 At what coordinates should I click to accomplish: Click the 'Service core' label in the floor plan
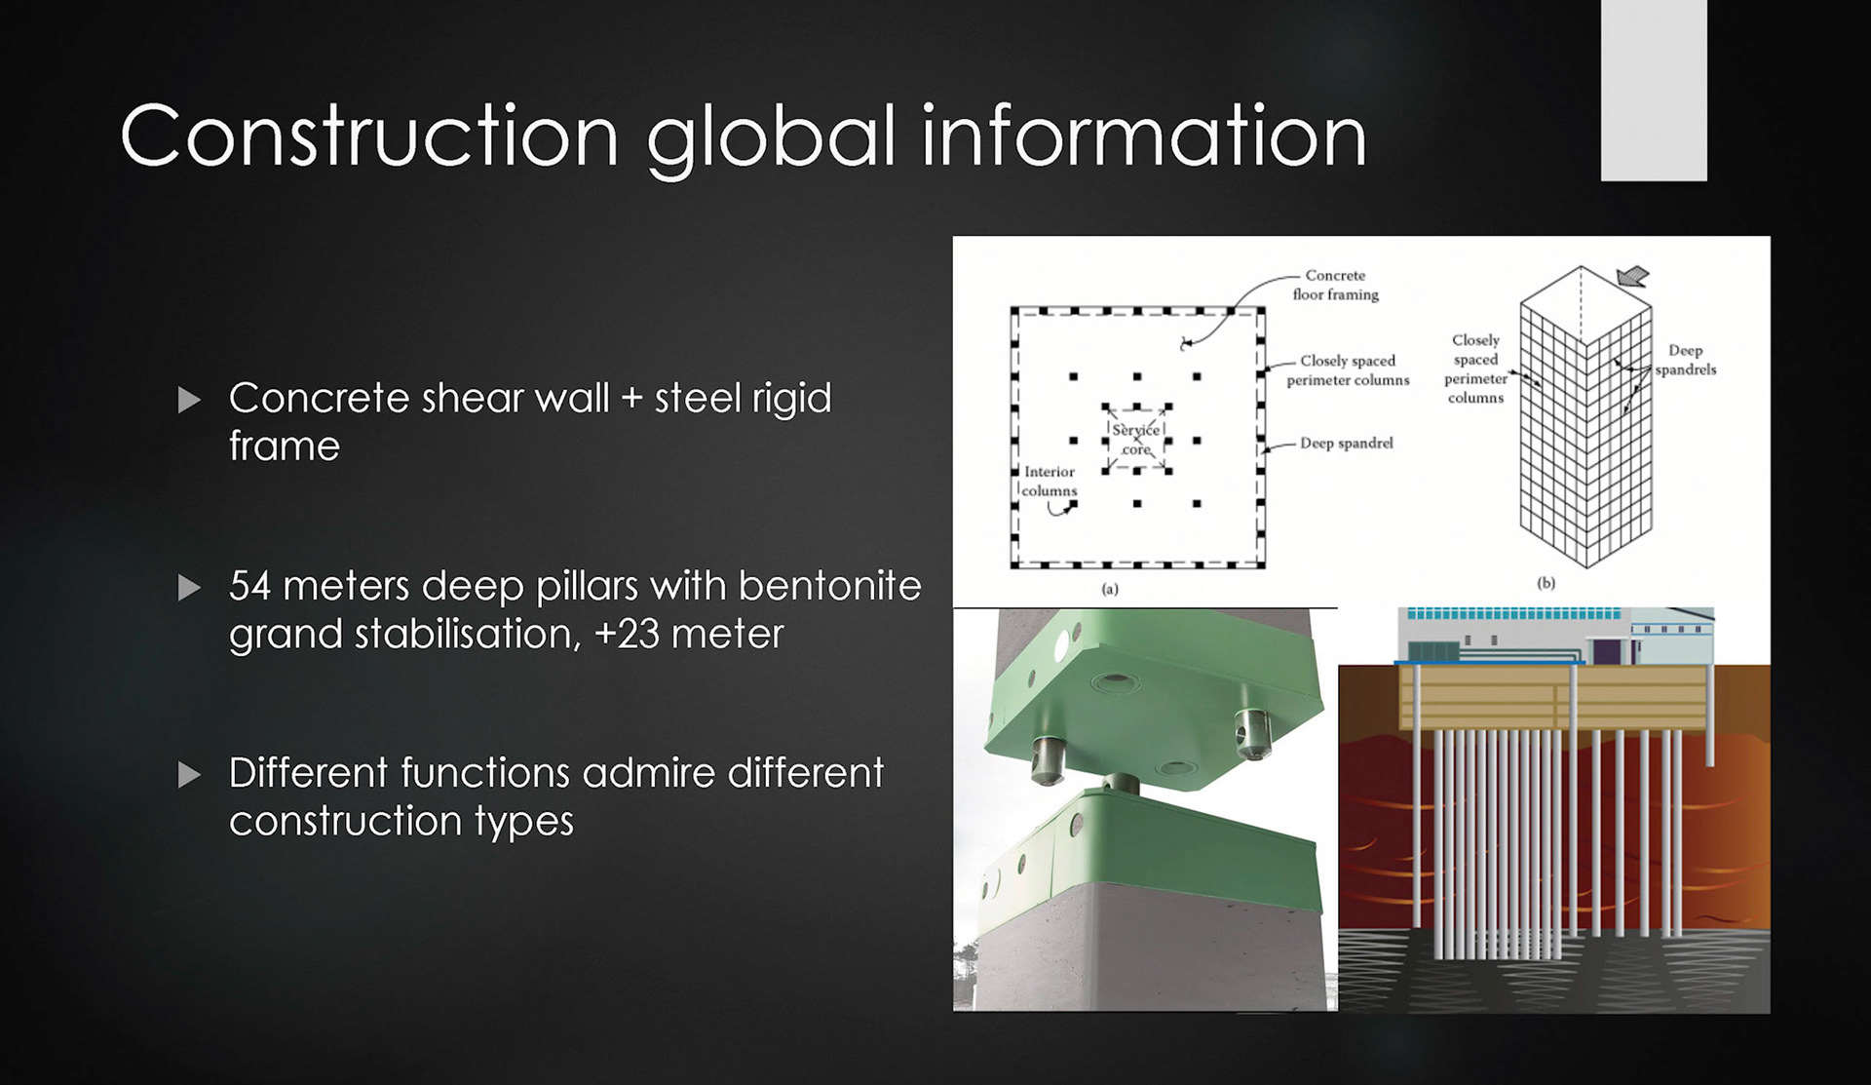(1135, 440)
